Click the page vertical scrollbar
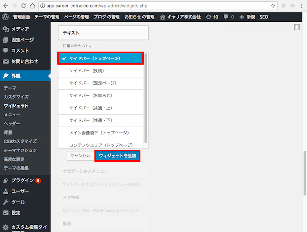This screenshot has height=232, width=307. pyautogui.click(x=305, y=173)
